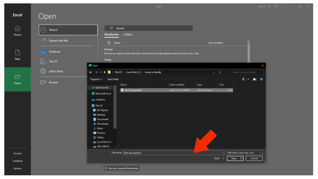Viewport: 318px width, 179px height.
Task: Select Desktop in the navigation pane
Action: (x=99, y=115)
